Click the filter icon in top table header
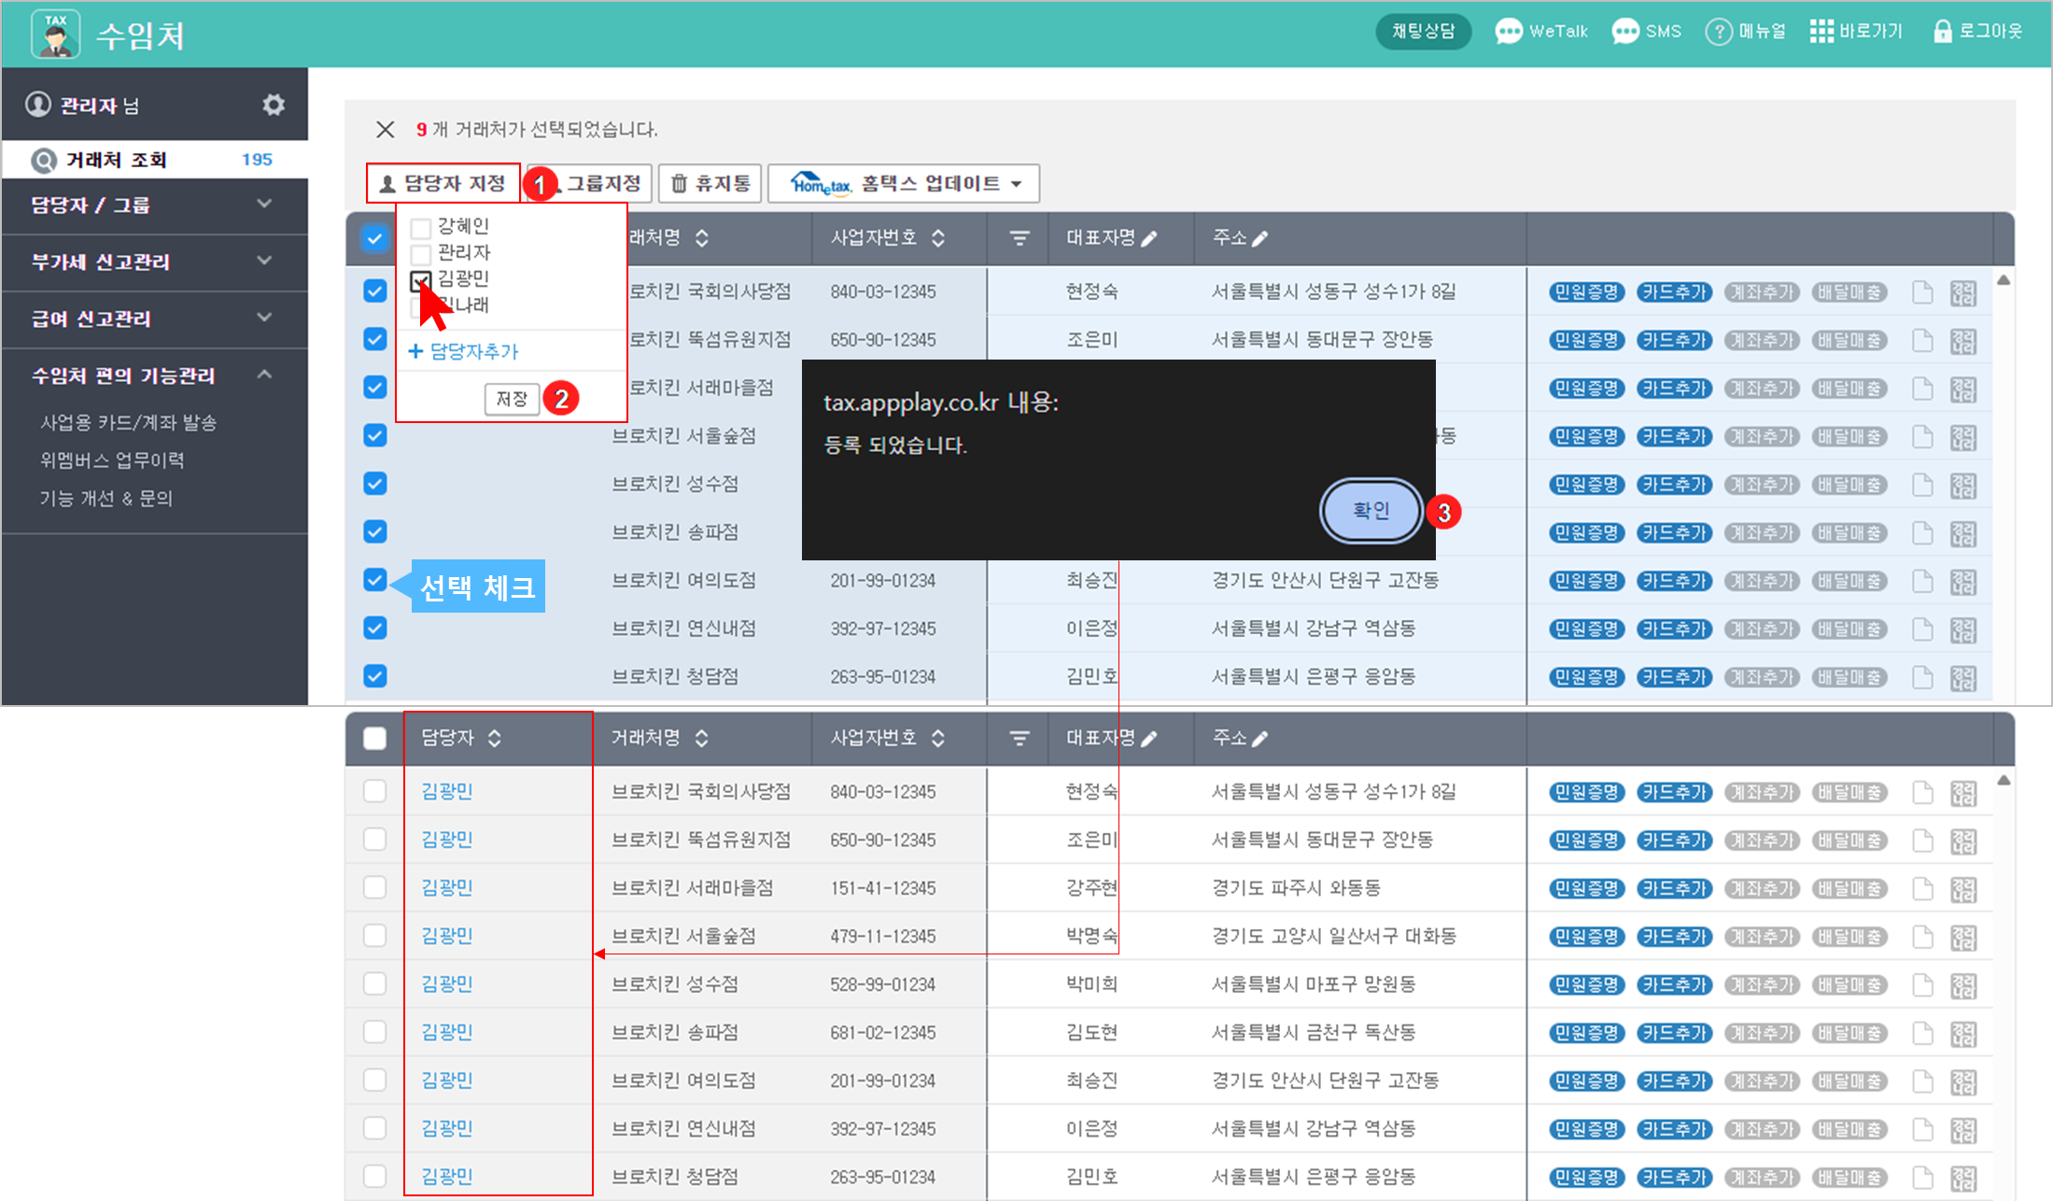 point(1019,239)
